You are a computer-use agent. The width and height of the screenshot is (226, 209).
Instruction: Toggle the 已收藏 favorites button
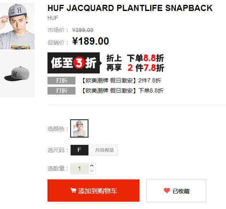(176, 190)
